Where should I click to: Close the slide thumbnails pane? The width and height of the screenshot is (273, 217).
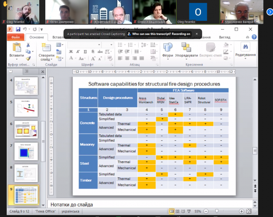[43, 71]
